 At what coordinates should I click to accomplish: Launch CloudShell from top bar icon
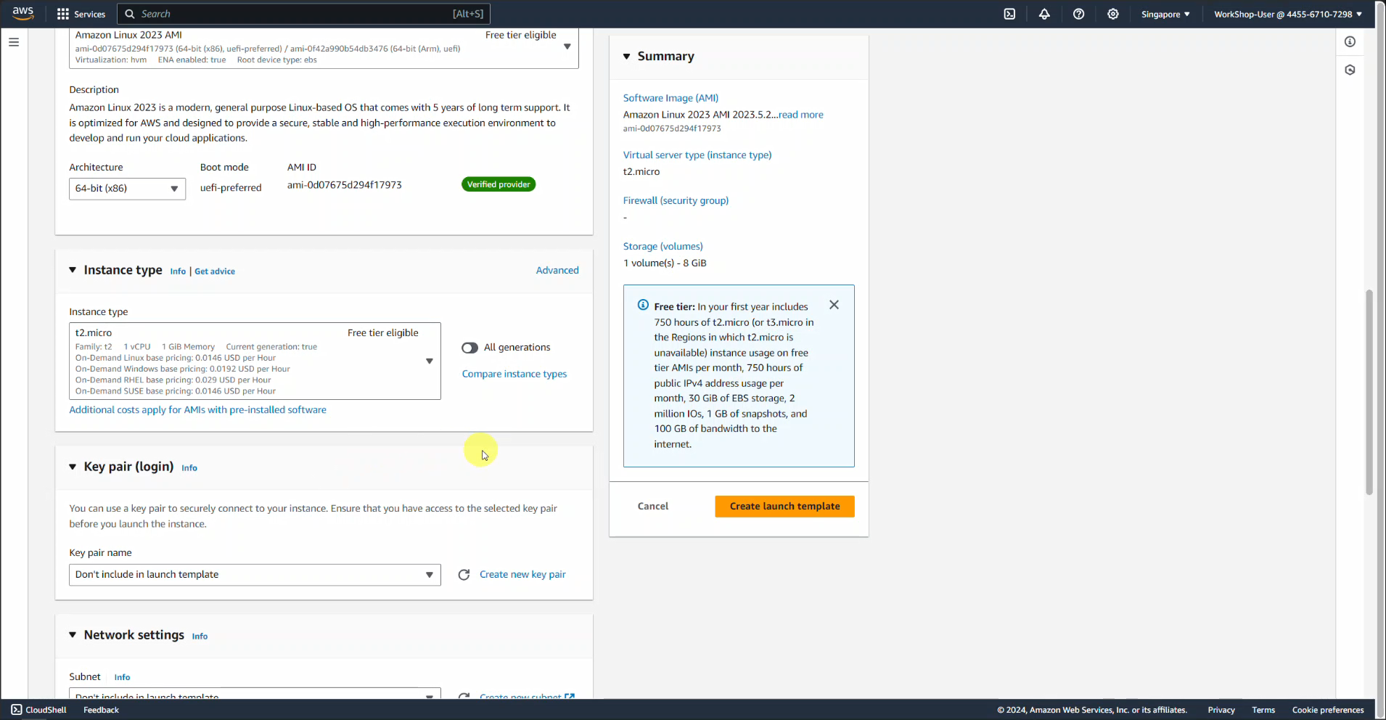click(x=1009, y=14)
